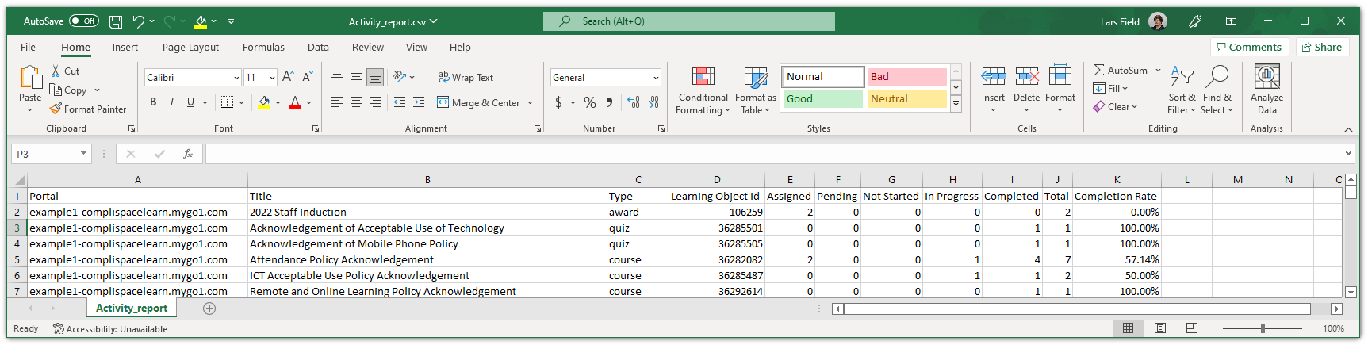Open the File menu
The width and height of the screenshot is (1368, 345).
[x=28, y=47]
